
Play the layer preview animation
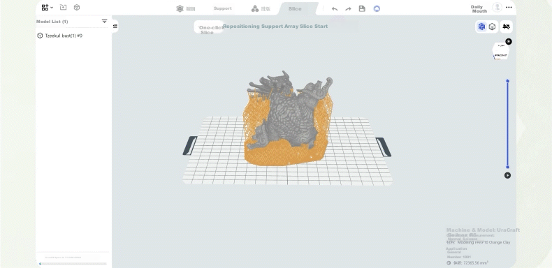pyautogui.click(x=508, y=175)
